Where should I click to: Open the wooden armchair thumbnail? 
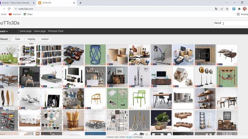95,98
